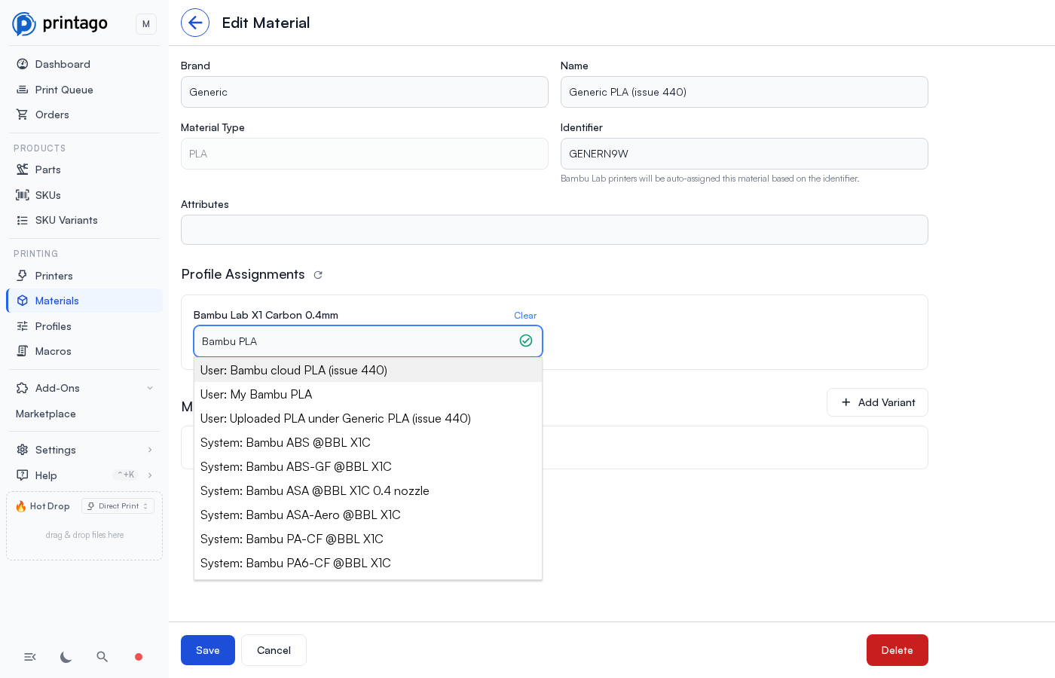Viewport: 1055px width, 678px height.
Task: Click the M account badge
Action: [x=146, y=24]
